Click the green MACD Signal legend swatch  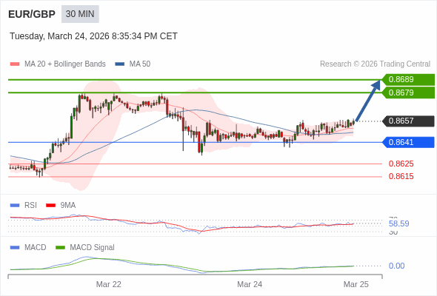click(60, 248)
